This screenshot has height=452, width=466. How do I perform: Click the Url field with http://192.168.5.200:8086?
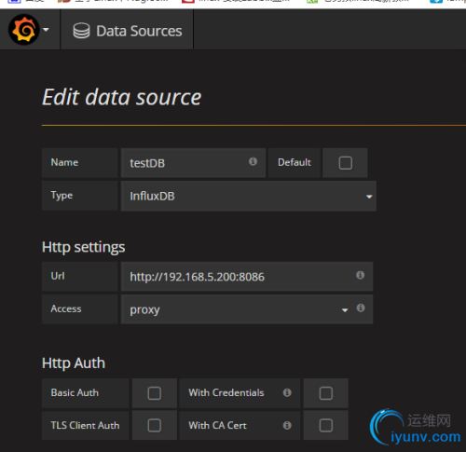tap(247, 277)
